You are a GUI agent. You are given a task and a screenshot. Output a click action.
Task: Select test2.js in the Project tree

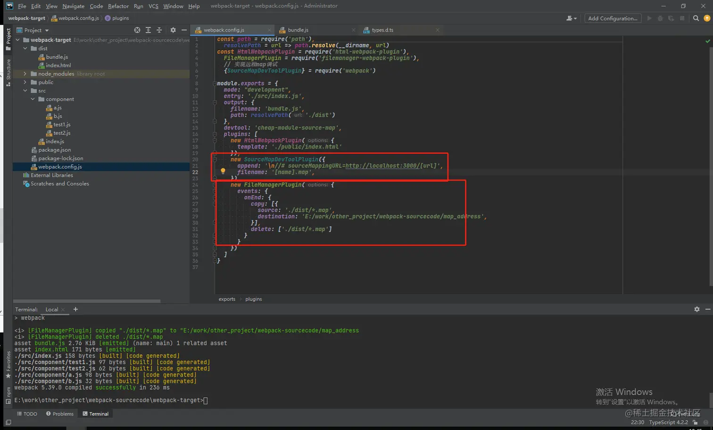(x=62, y=133)
